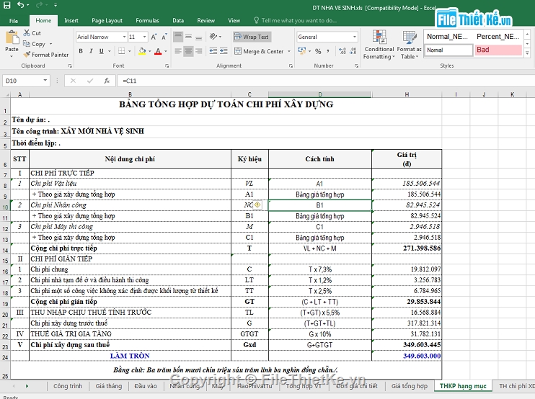Click Increase Decimal icon

342,51
